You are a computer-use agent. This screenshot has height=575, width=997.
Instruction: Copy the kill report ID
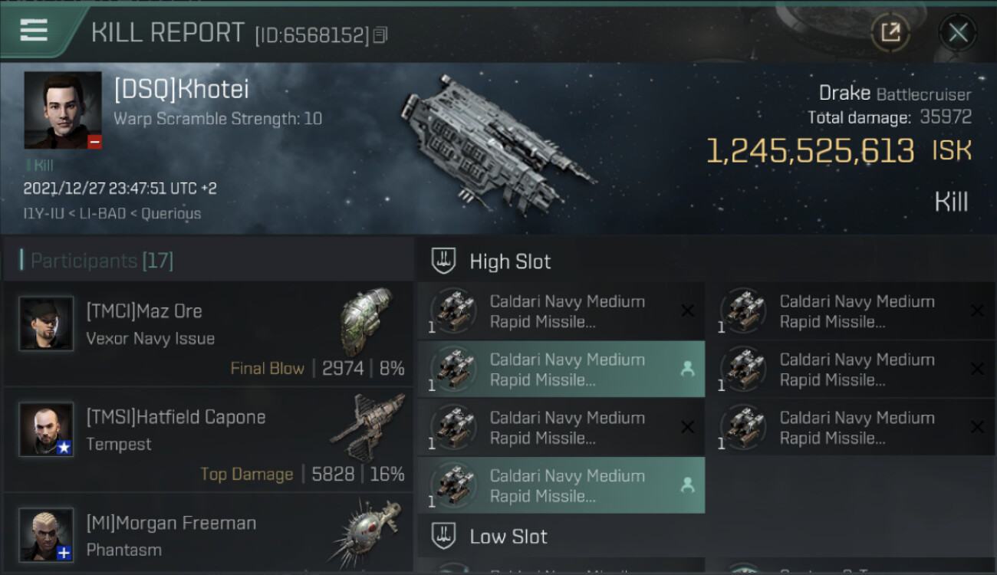(x=381, y=35)
